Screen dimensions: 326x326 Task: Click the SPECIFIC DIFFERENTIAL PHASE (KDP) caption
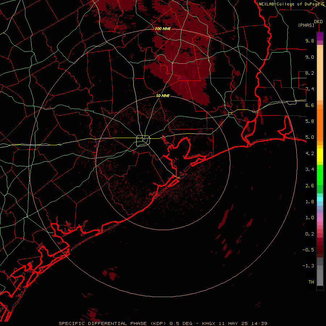[113, 323]
